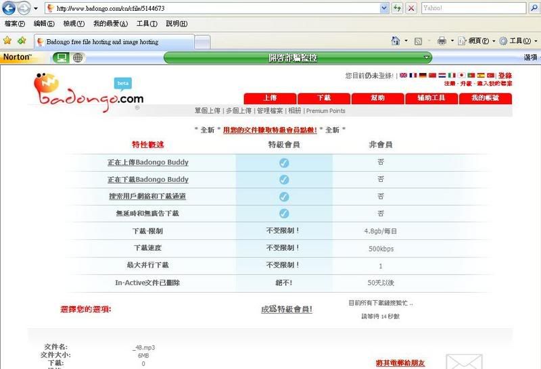Click the 單個上傳 sub-menu link
Image resolution: width=541 pixels, height=369 pixels.
point(208,111)
